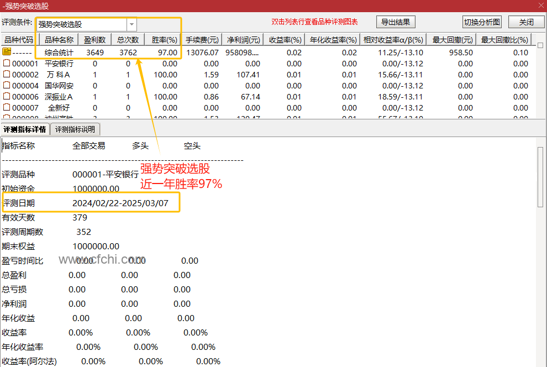Open the 强势突破选股 condition dropdown
This screenshot has width=547, height=367.
[x=131, y=24]
